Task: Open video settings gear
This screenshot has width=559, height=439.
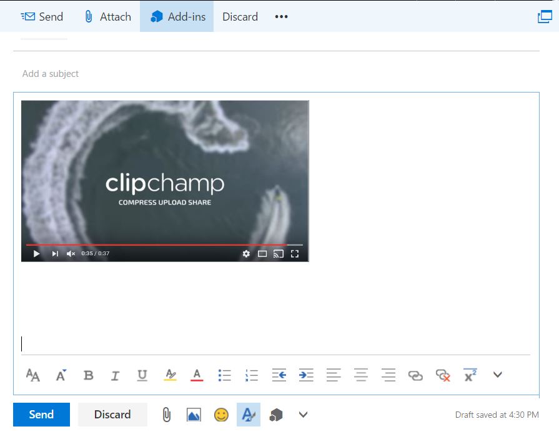Action: [x=246, y=254]
